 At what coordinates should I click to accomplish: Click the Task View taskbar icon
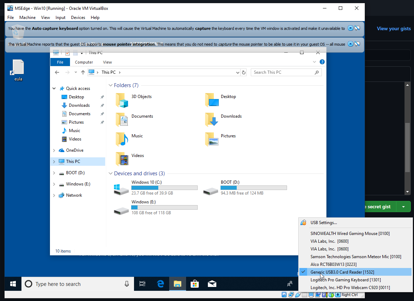(142, 284)
